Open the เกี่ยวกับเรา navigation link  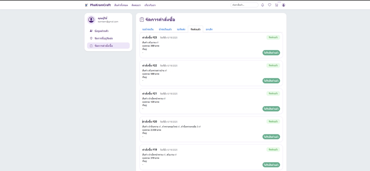coord(150,5)
